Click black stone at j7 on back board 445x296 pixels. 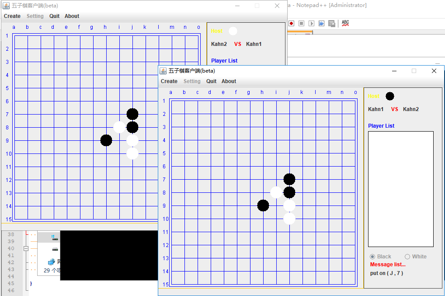[132, 114]
